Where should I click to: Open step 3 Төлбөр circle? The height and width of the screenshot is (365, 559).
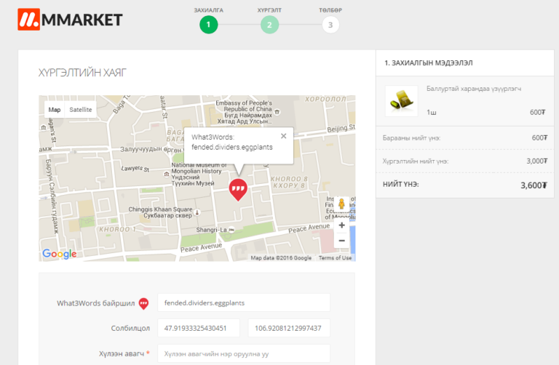(x=330, y=25)
